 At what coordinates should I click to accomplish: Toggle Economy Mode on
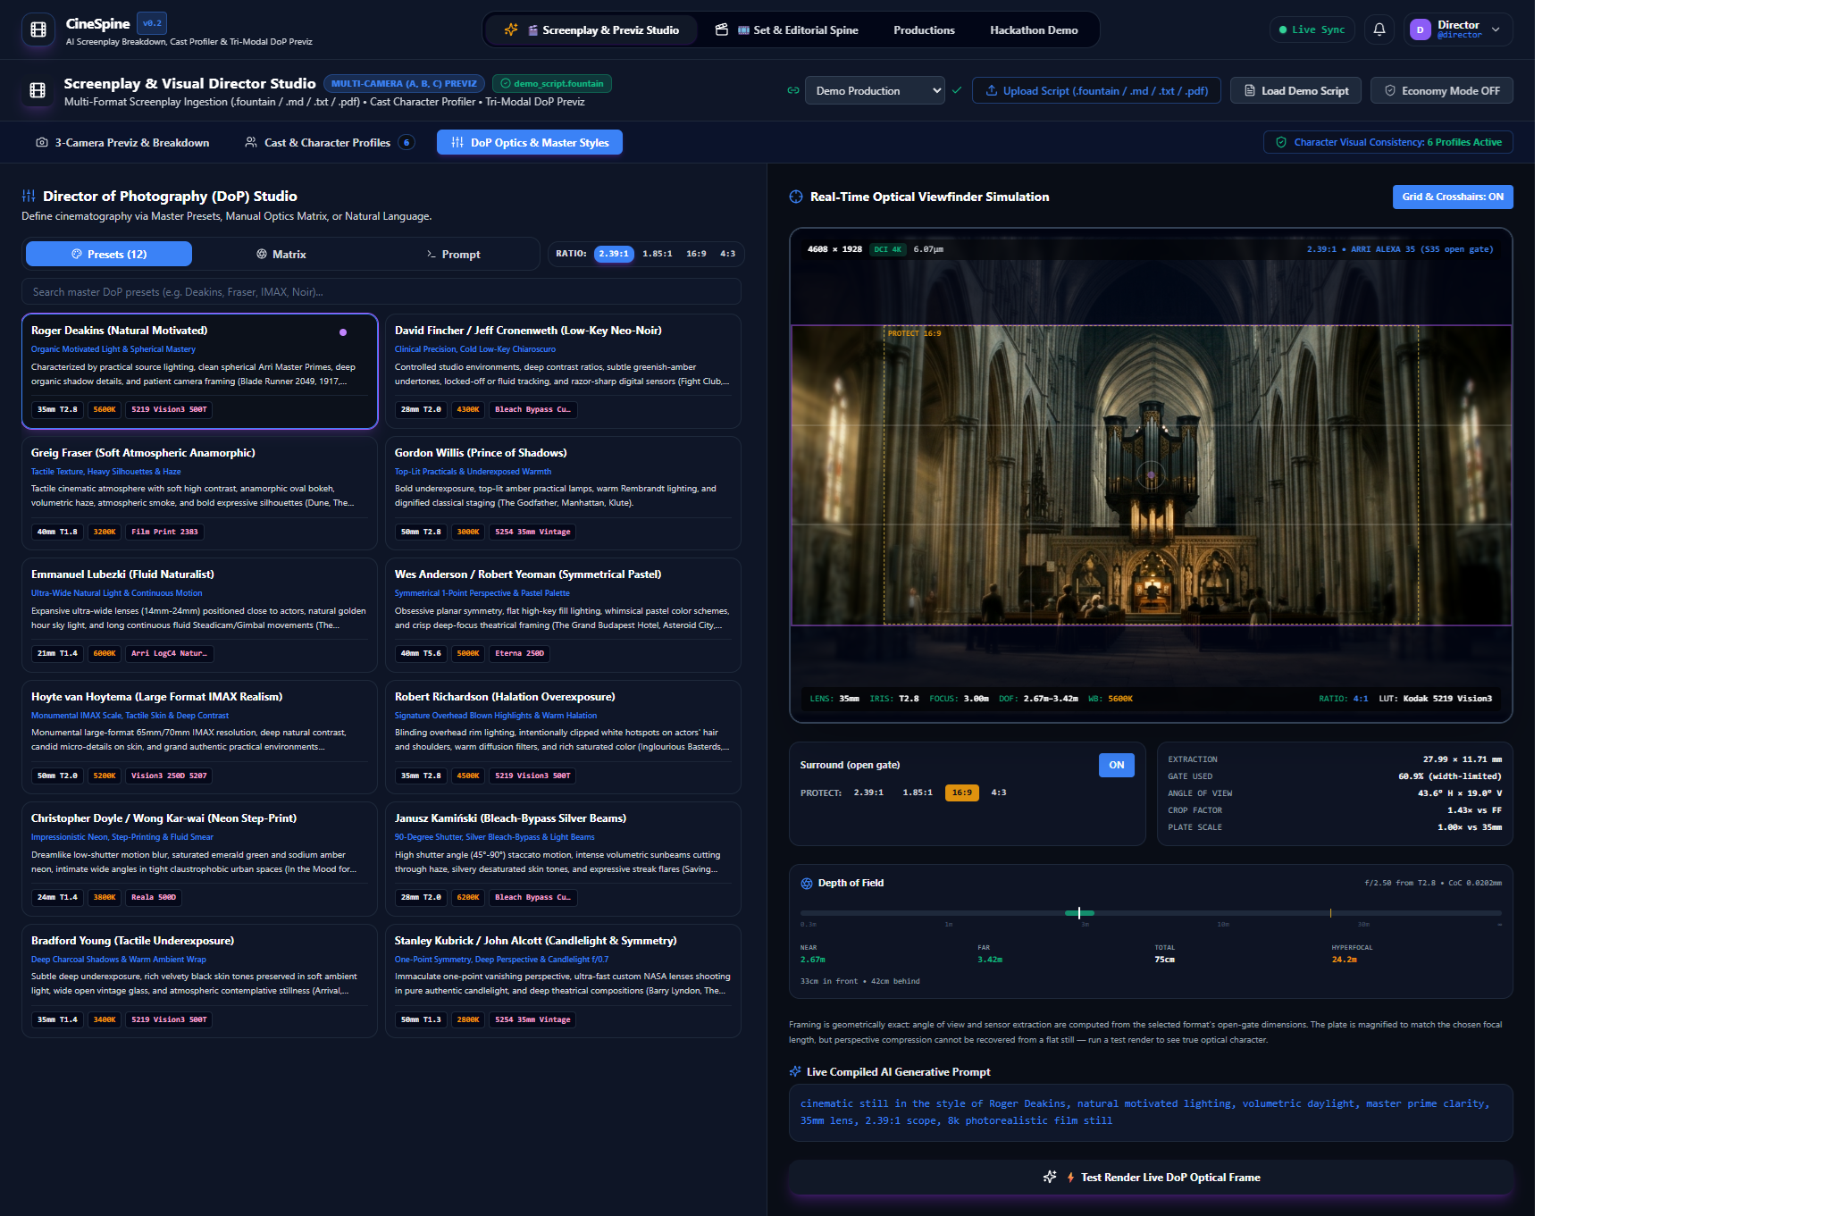coord(1441,90)
